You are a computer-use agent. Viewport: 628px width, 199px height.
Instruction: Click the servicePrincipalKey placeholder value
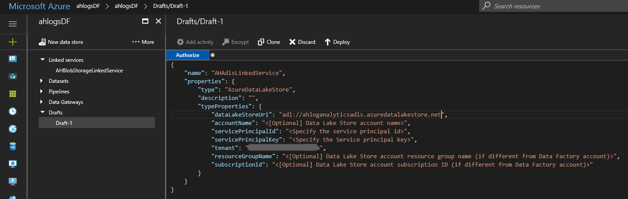(x=352, y=140)
